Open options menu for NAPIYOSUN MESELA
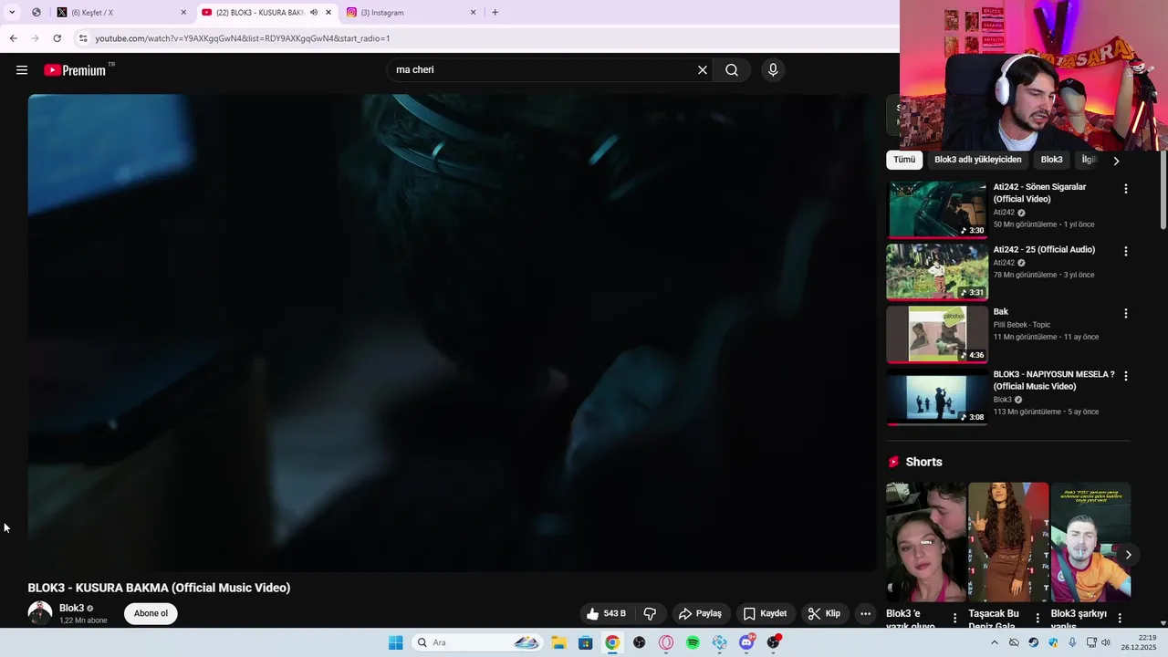1168x657 pixels. coord(1125,376)
